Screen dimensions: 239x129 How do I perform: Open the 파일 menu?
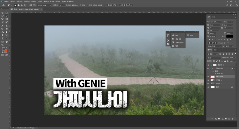pyautogui.click(x=6, y=1)
